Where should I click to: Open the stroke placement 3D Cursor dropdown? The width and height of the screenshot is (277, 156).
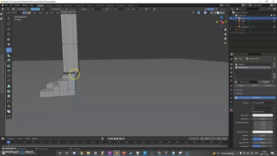pos(72,9)
